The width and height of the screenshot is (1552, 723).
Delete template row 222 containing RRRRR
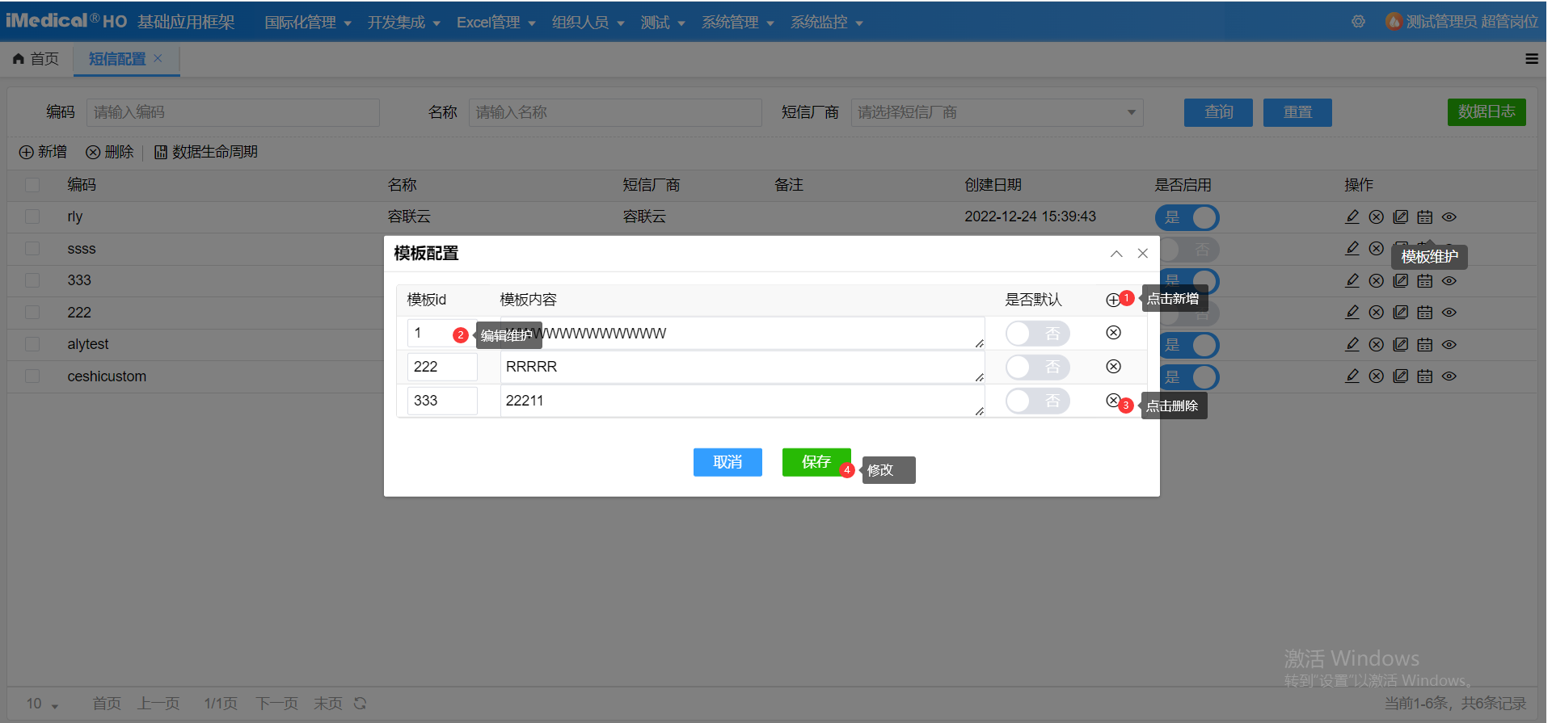point(1113,367)
